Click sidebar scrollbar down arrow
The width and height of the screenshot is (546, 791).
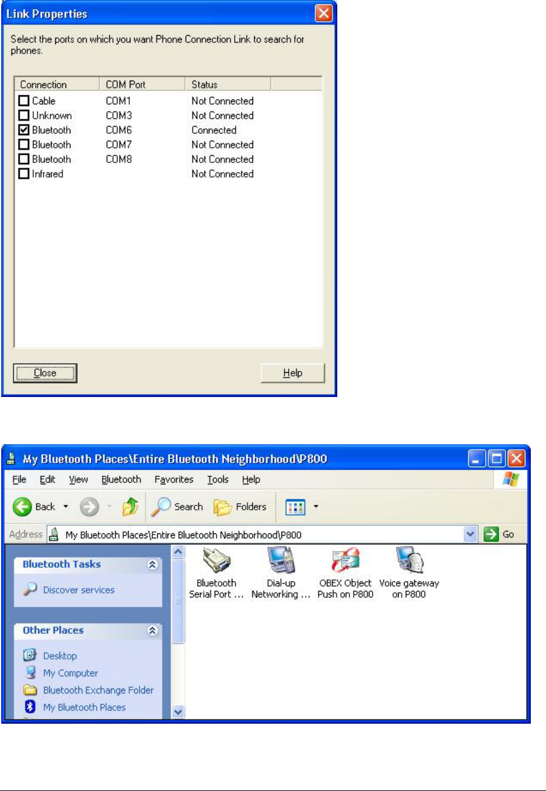point(178,712)
